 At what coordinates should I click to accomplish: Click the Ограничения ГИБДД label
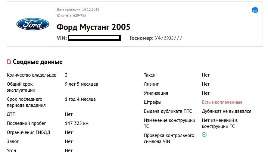coord(29,132)
